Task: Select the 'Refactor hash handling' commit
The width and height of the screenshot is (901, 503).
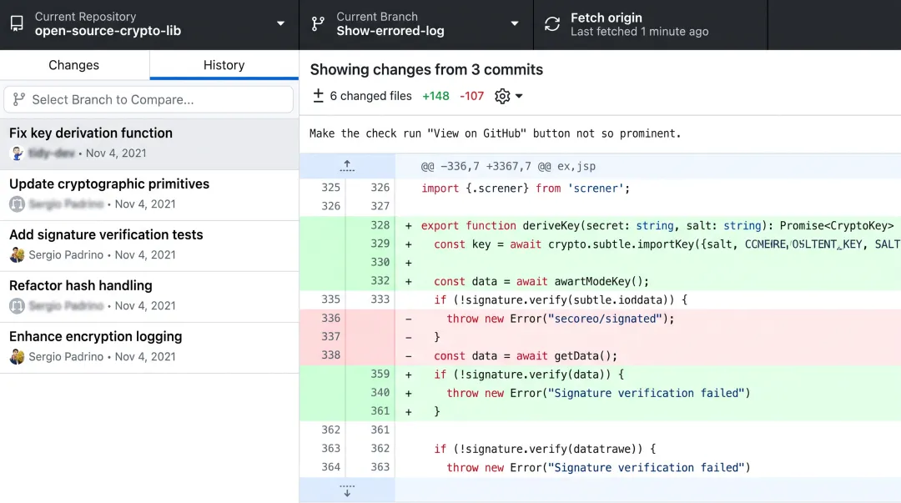Action: pos(149,296)
